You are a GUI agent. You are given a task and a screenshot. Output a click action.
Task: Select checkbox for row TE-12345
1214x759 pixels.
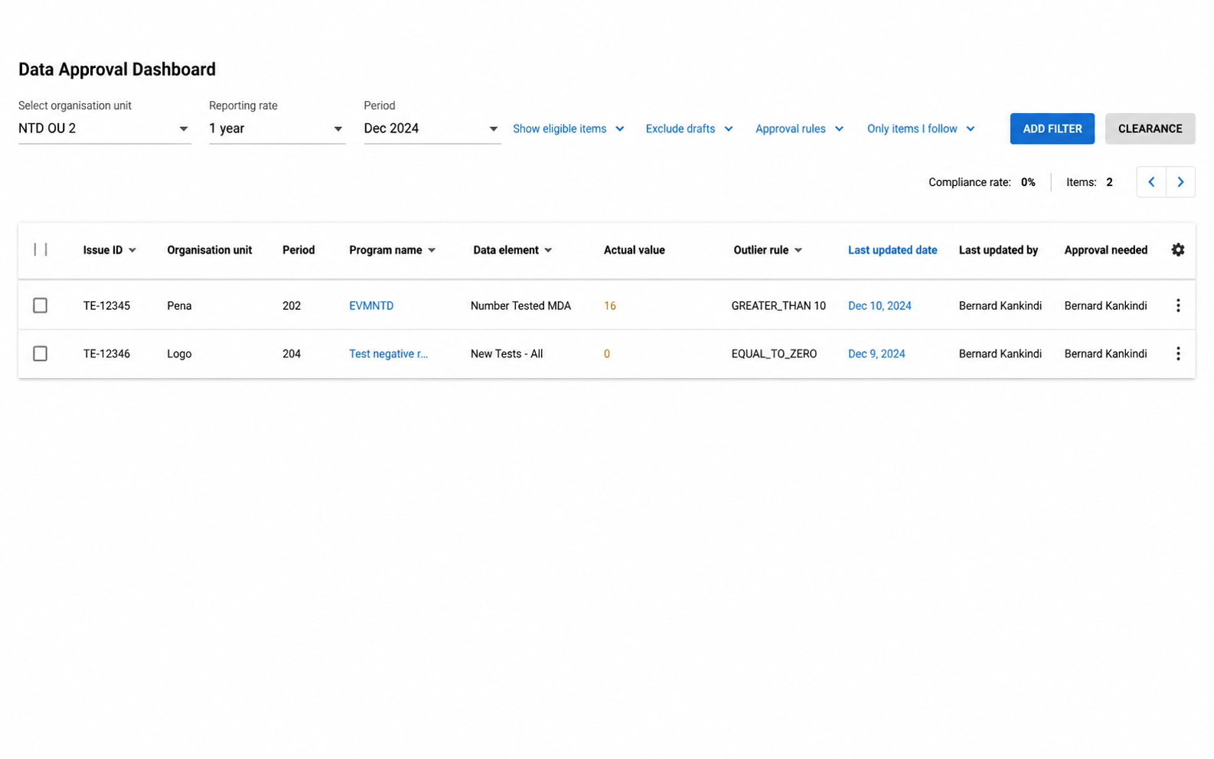[x=40, y=305]
